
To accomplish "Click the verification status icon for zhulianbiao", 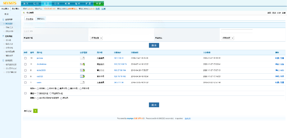I will (82, 64).
